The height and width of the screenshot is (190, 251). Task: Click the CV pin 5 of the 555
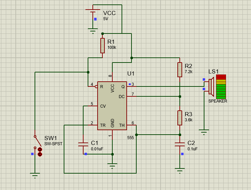click(93, 106)
